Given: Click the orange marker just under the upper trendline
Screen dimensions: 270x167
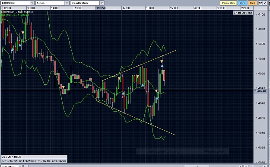Looking at the screenshot, I should [x=162, y=61].
